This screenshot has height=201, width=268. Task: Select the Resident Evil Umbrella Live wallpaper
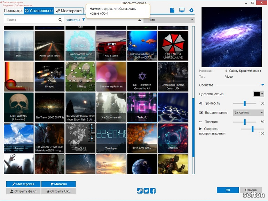(x=173, y=46)
